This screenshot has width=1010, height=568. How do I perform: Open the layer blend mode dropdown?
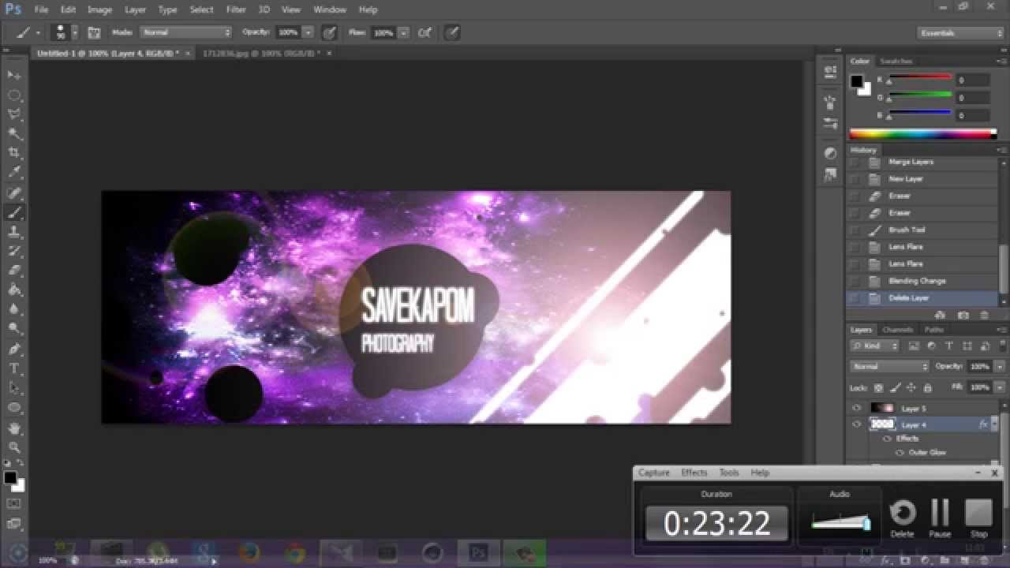point(890,366)
